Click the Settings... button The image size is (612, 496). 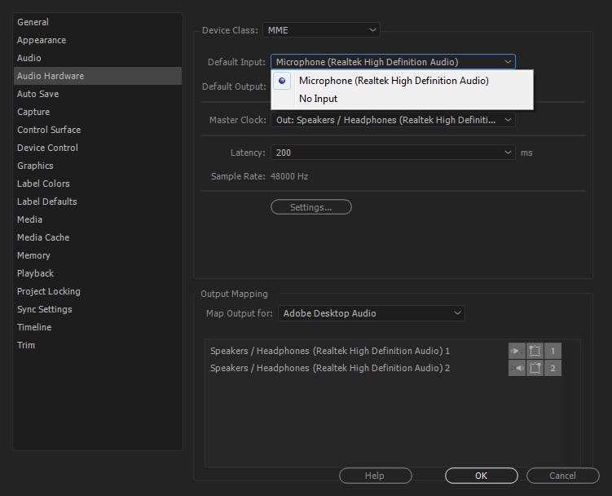pyautogui.click(x=310, y=207)
